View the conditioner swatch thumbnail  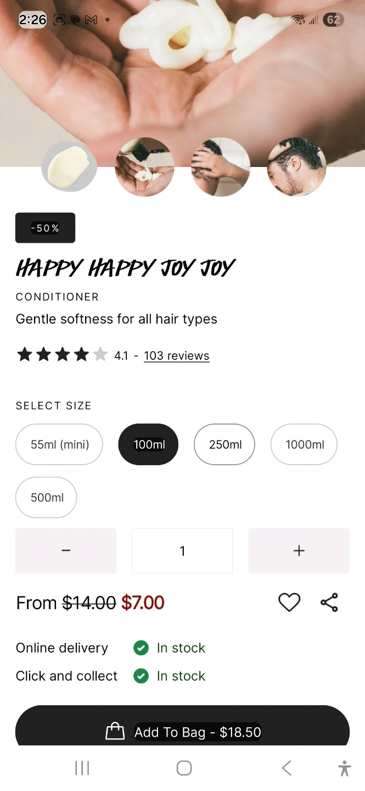click(x=69, y=166)
